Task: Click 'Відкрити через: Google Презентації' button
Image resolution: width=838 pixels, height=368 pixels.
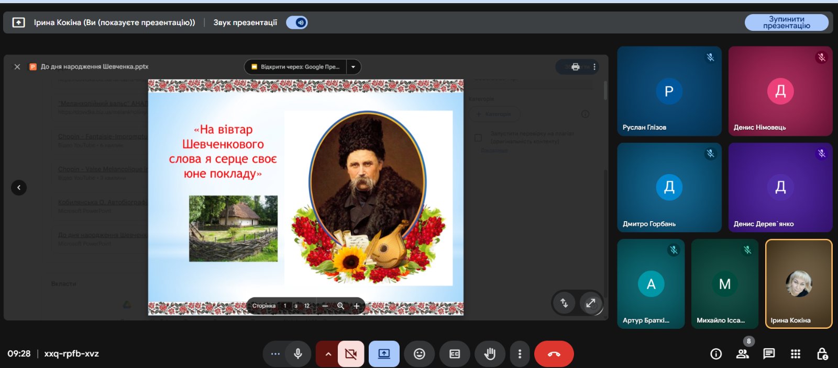Action: [296, 67]
